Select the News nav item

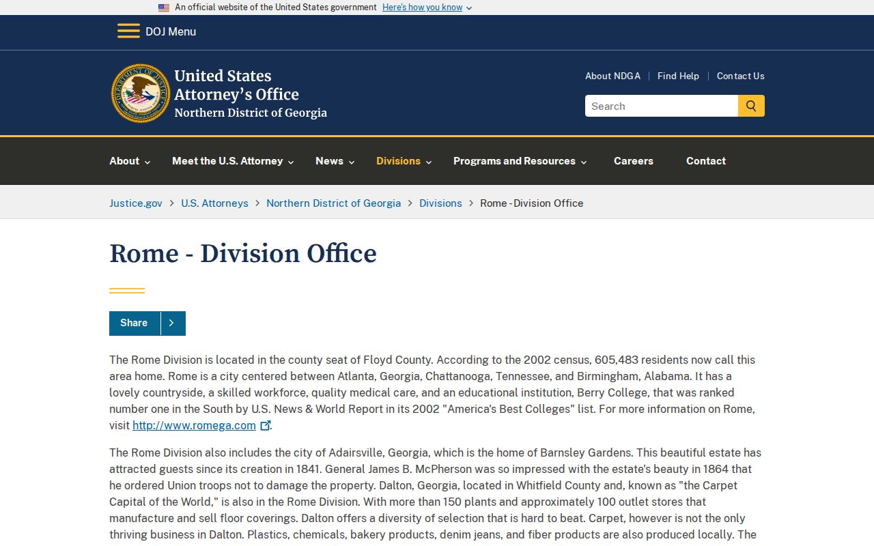329,161
